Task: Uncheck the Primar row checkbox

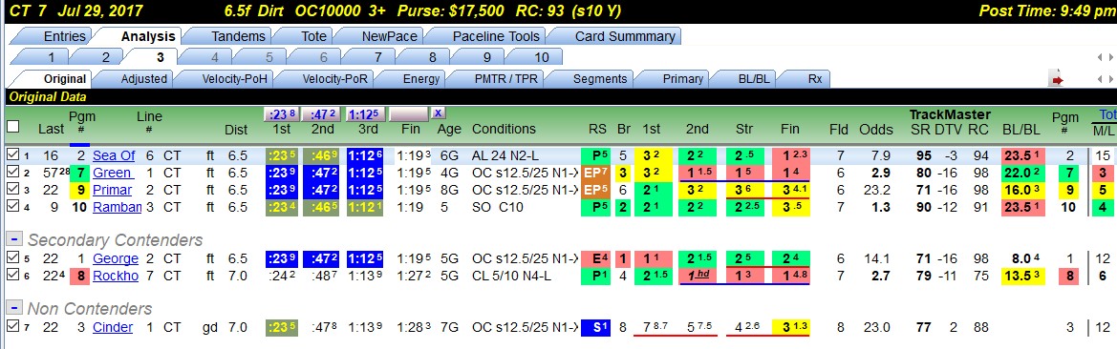Action: 12,190
